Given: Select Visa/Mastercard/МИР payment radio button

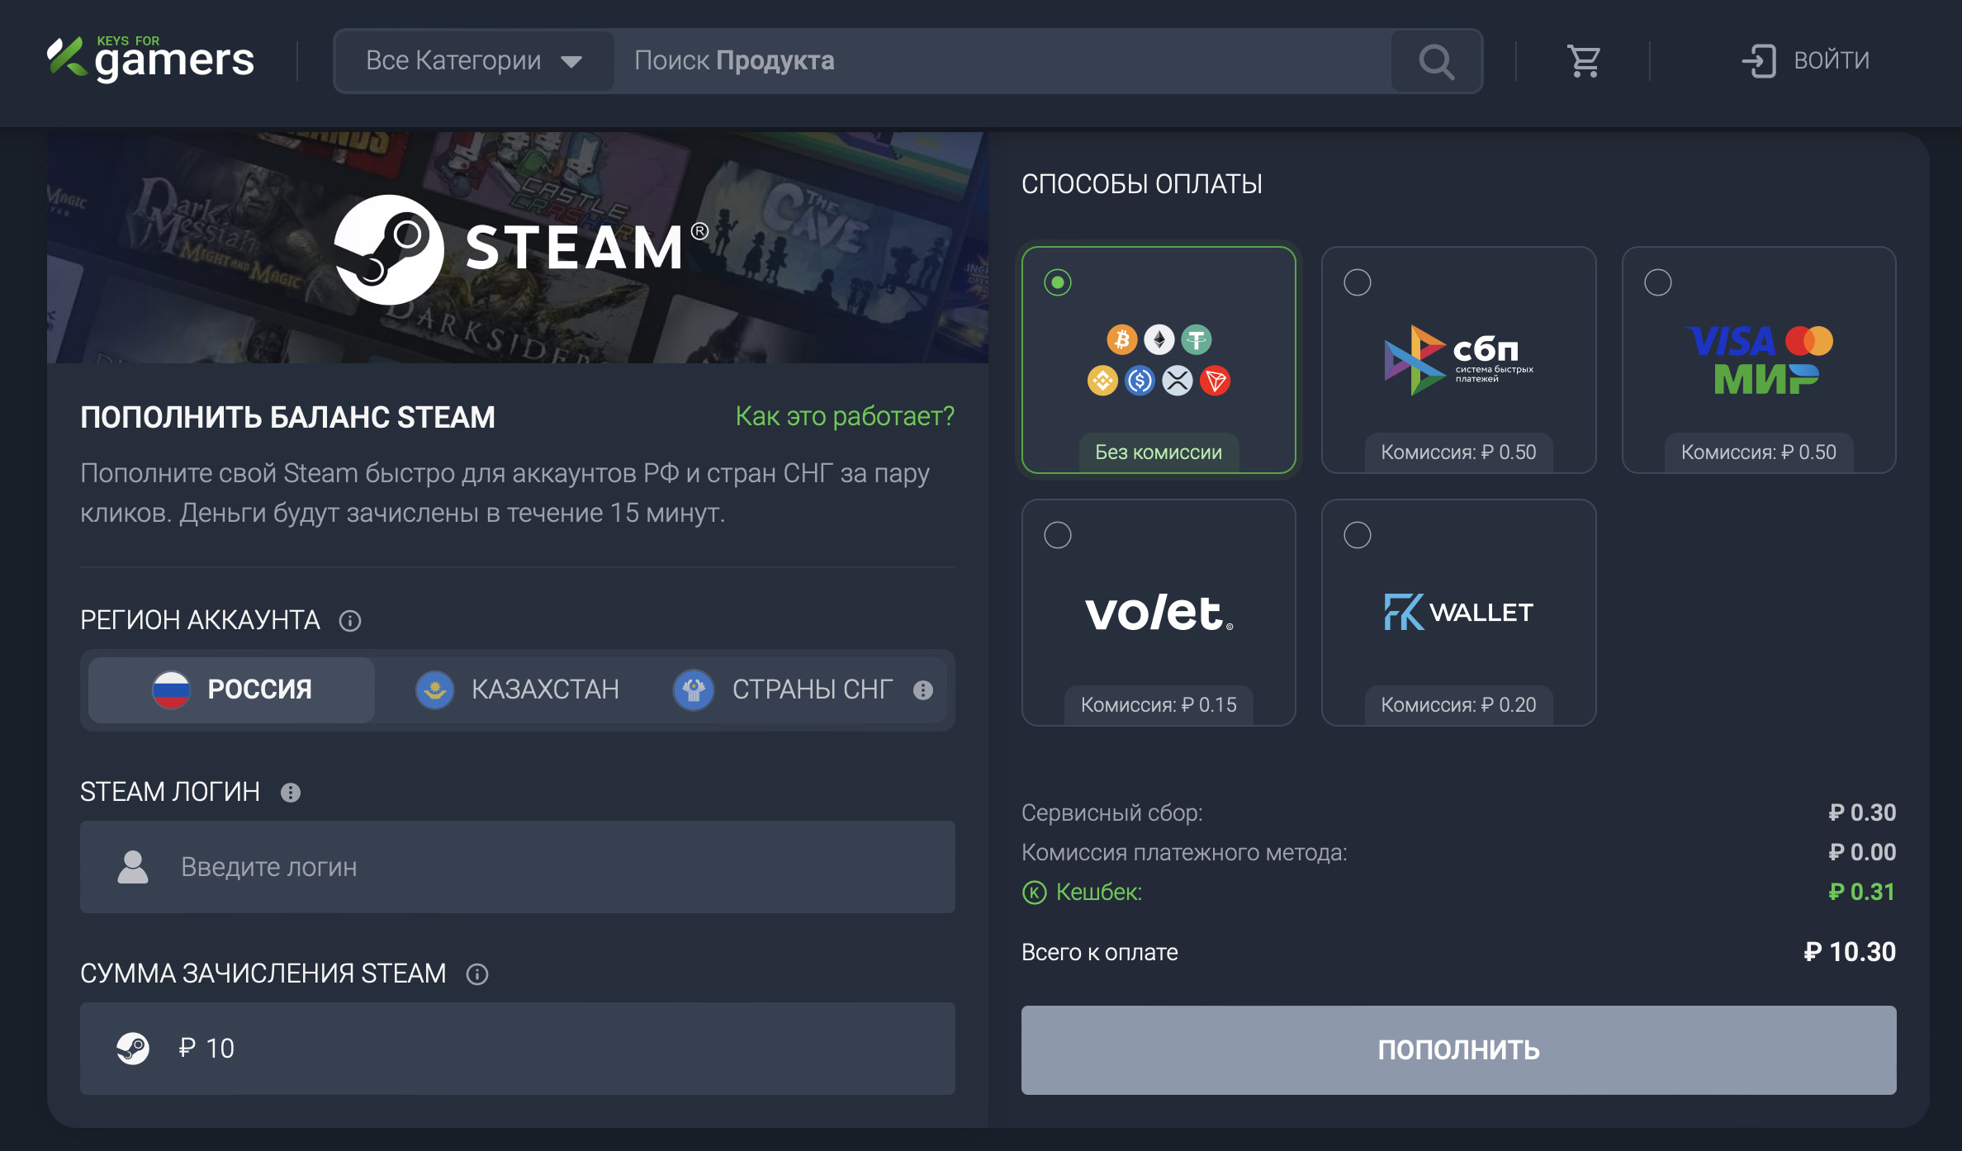Looking at the screenshot, I should coord(1657,282).
